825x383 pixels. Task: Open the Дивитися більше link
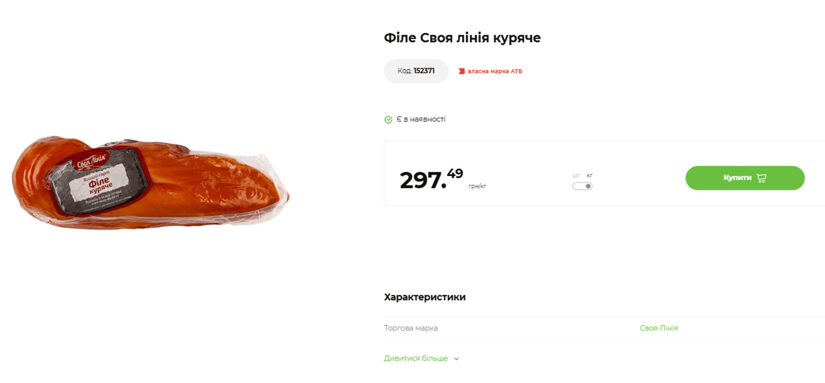click(415, 358)
